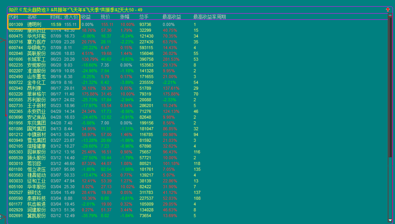The height and width of the screenshot is (224, 395).
Task: Sort by the 现价 column header
Action: click(105, 17)
